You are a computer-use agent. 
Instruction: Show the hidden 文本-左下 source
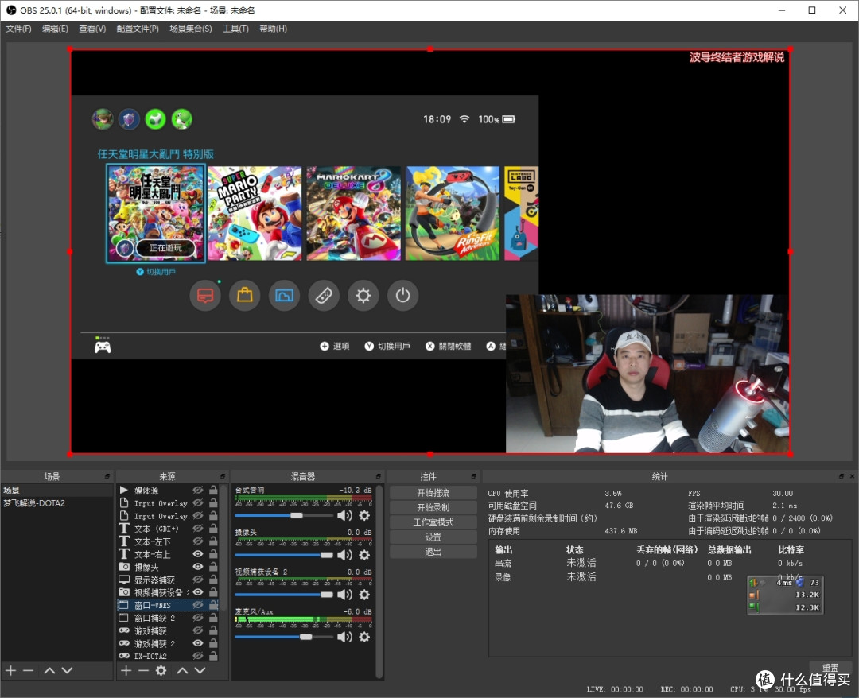pyautogui.click(x=198, y=541)
